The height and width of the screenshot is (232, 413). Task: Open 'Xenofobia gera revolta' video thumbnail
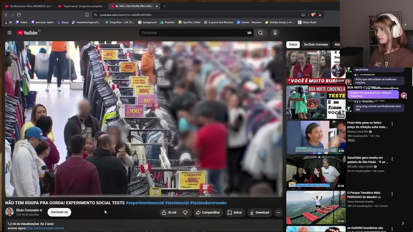click(316, 172)
